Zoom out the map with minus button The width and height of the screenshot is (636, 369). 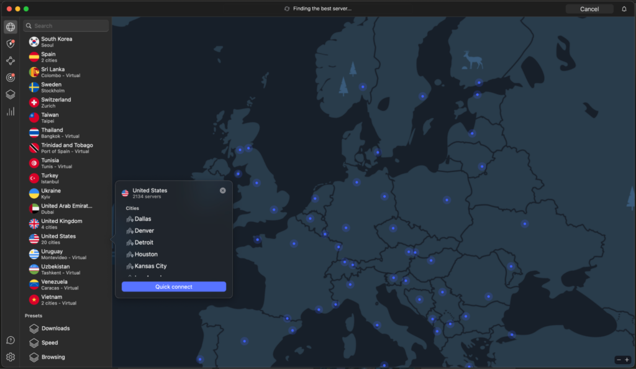pyautogui.click(x=619, y=360)
